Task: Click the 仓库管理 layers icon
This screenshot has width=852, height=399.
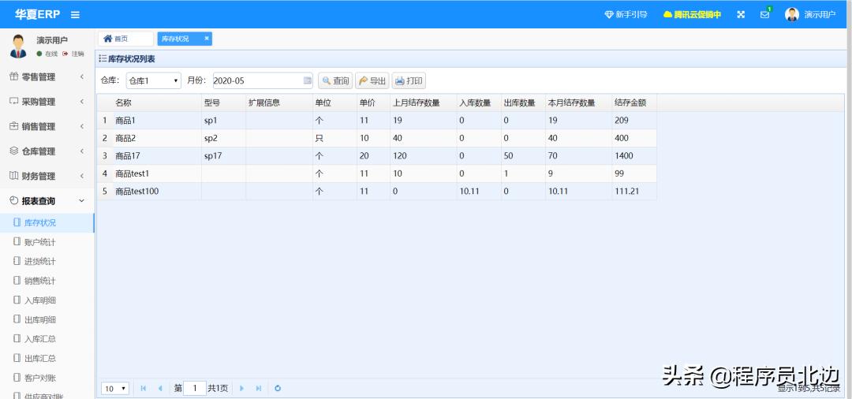Action: 14,151
